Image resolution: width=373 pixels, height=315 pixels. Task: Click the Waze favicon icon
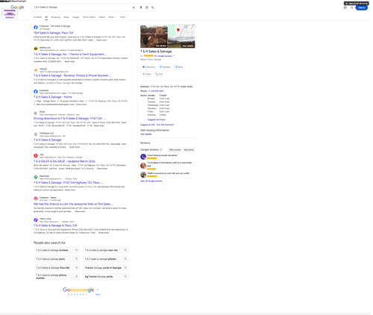36,113
